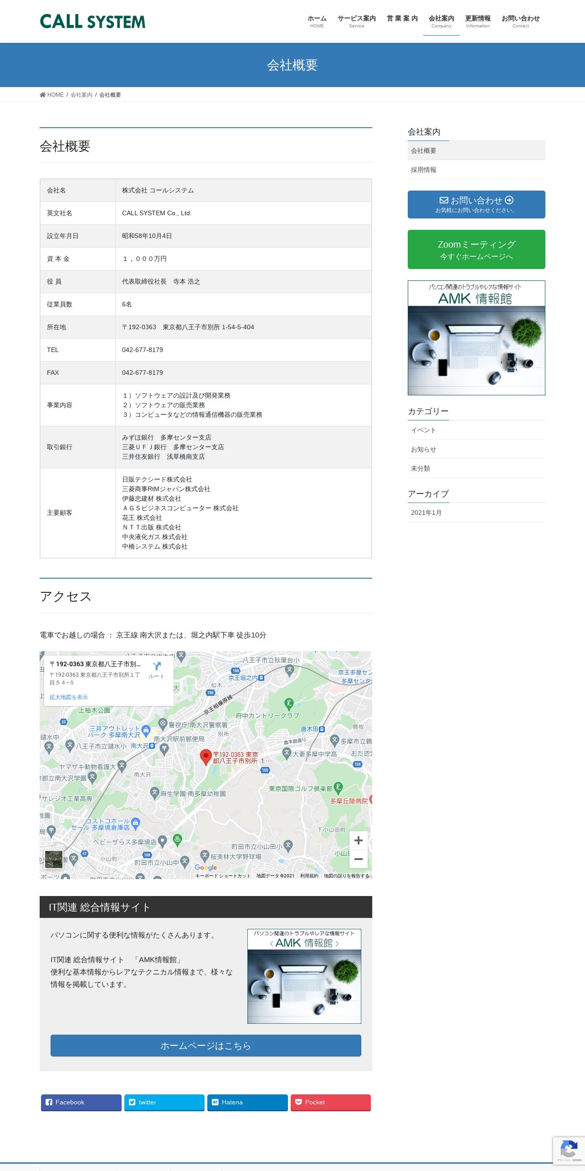Screen dimensions: 585x1171
Task: Select the CALL SYSTEM Co., Ltd. cell
Action: (x=243, y=213)
